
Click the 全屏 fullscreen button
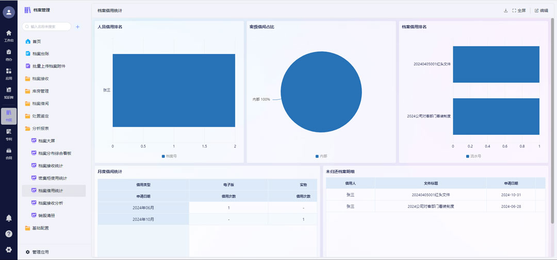point(519,10)
